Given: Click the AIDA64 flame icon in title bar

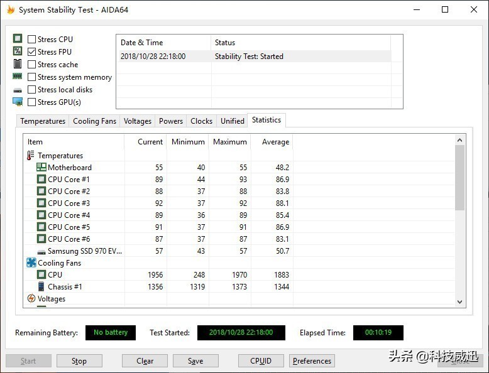Looking at the screenshot, I should [x=11, y=10].
